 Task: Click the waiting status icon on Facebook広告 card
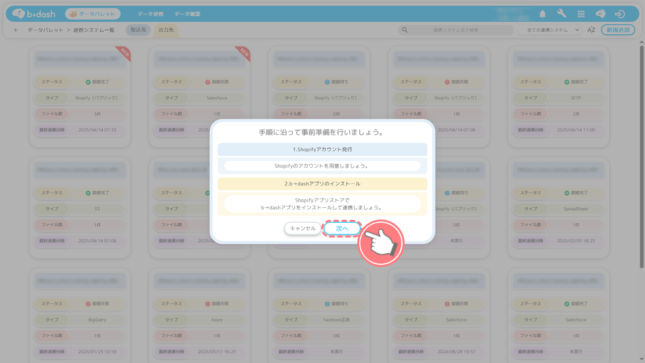(x=327, y=304)
